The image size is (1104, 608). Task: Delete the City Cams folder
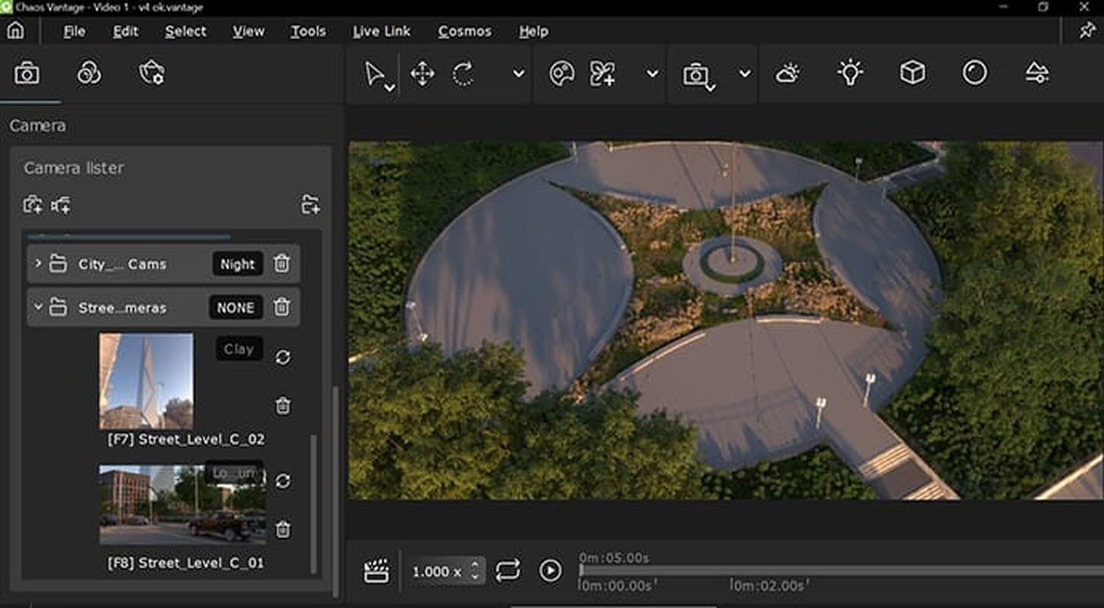tap(281, 264)
